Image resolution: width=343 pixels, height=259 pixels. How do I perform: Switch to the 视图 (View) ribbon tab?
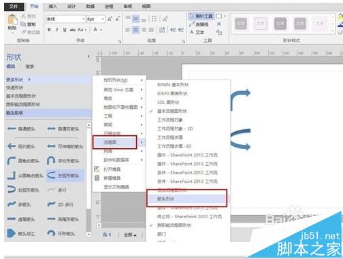click(146, 7)
